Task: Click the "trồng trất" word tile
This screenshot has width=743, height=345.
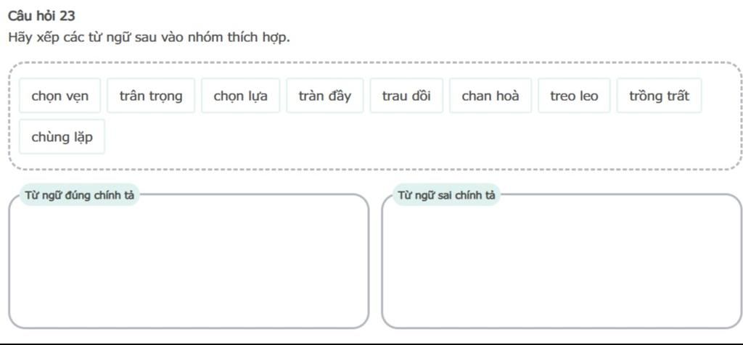Action: coord(659,96)
